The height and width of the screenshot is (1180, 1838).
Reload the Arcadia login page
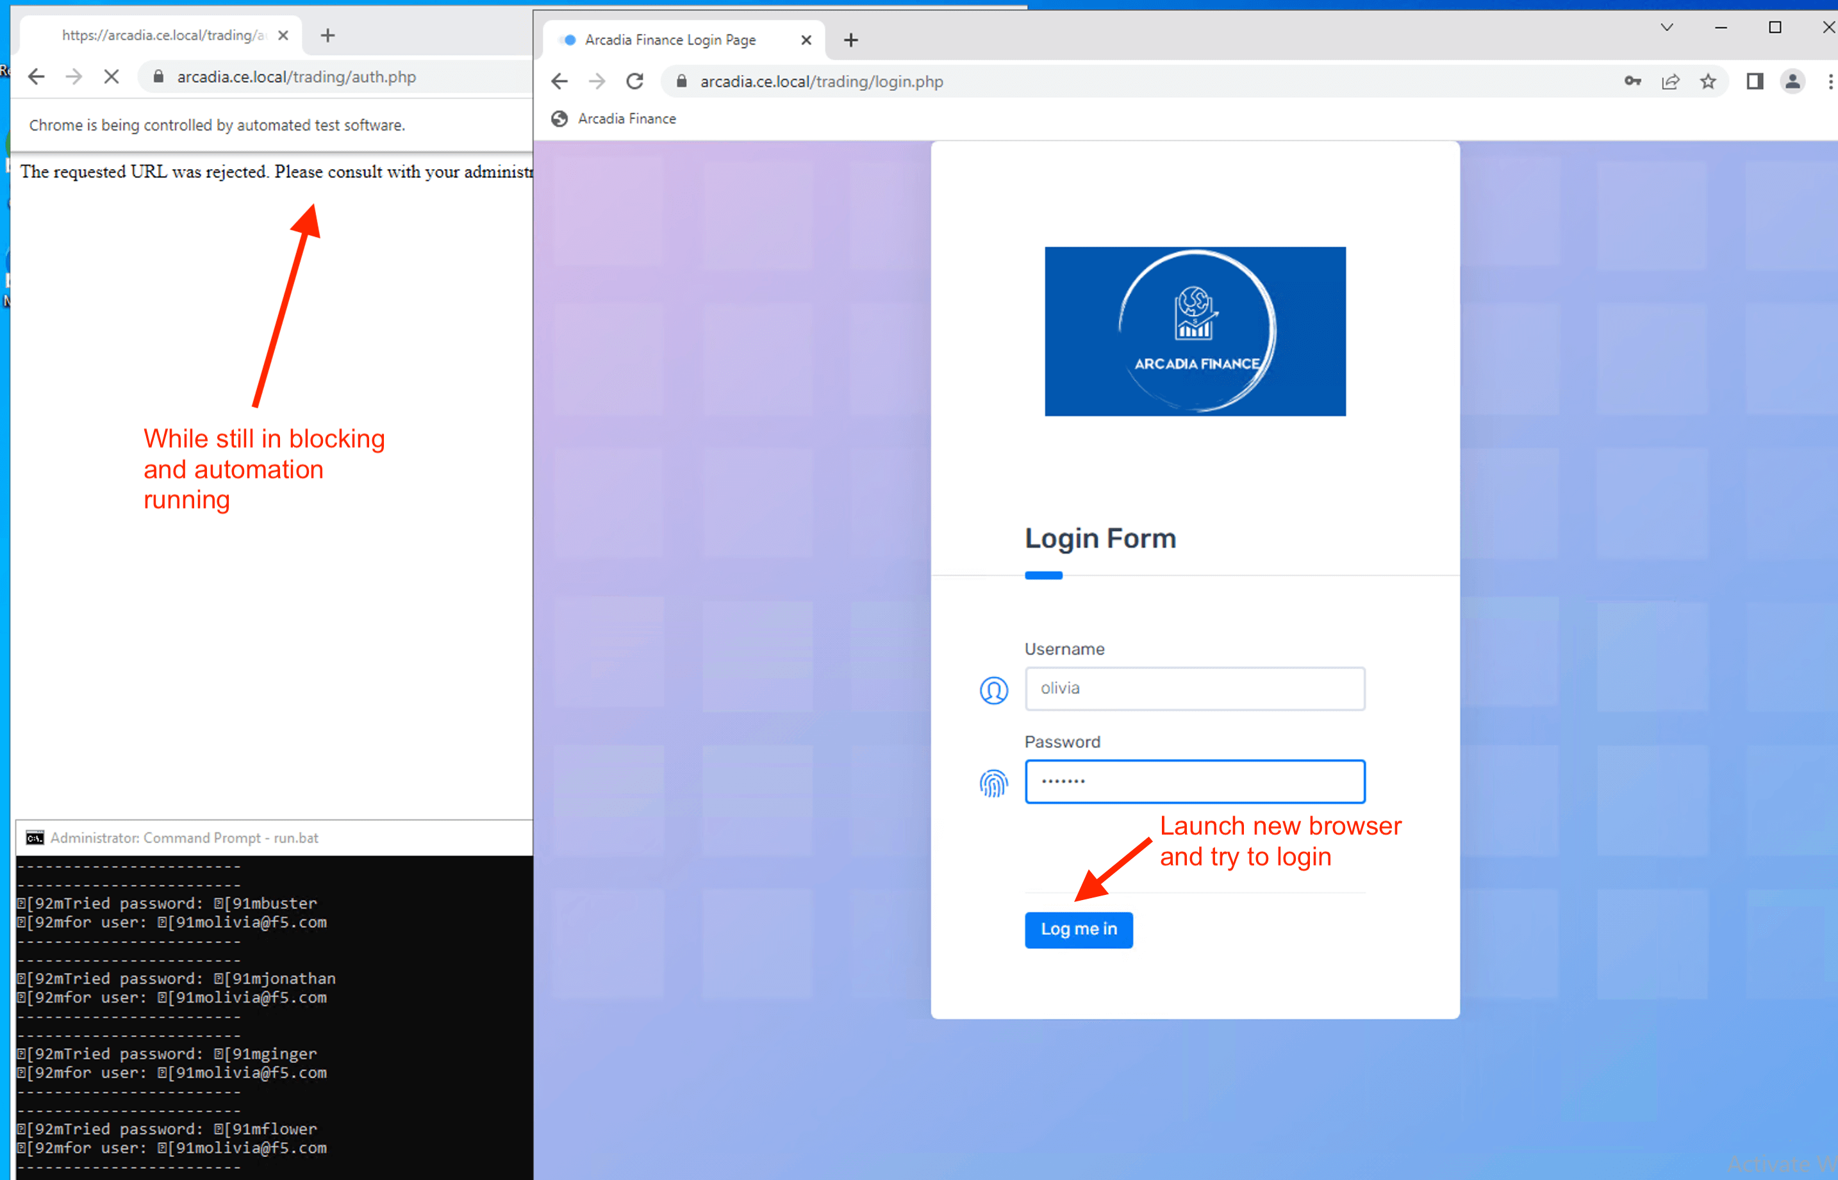(634, 81)
